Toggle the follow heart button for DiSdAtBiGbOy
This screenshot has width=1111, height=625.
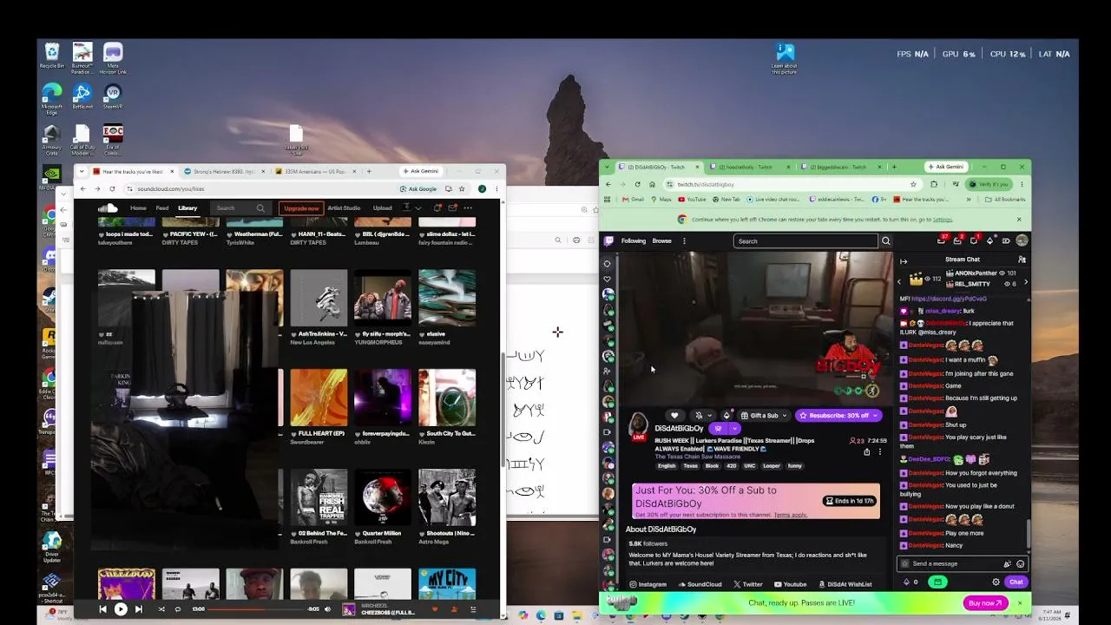(674, 416)
